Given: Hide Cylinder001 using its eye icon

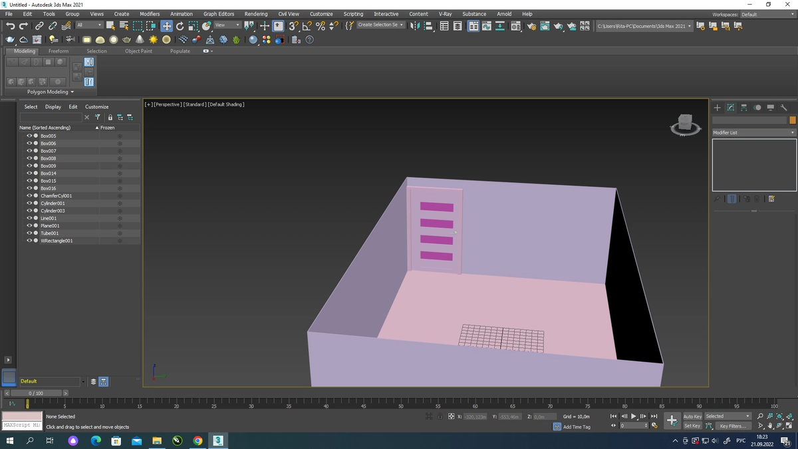Looking at the screenshot, I should [29, 203].
